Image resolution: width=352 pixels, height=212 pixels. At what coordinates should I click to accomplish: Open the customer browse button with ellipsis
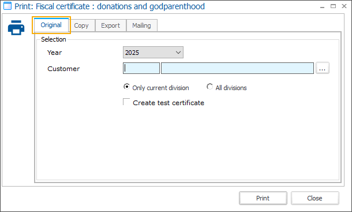323,68
